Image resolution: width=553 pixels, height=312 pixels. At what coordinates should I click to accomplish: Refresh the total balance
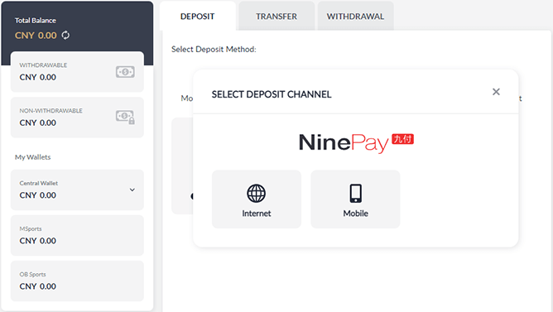(65, 36)
